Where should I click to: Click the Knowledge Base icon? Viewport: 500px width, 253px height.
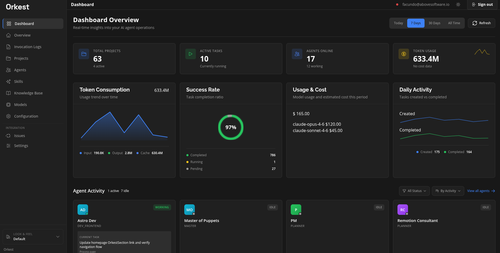tap(8, 93)
